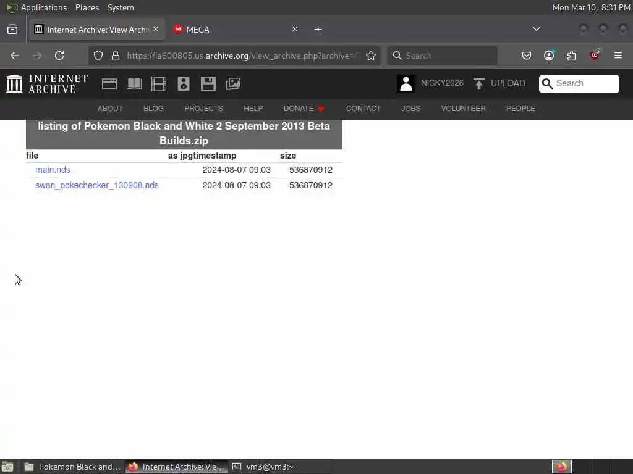Close the Internet Archive tab
The width and height of the screenshot is (633, 474).
156,29
